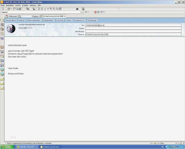Click the sender's globe avatar picture
This screenshot has width=185, height=149.
[x=11, y=29]
